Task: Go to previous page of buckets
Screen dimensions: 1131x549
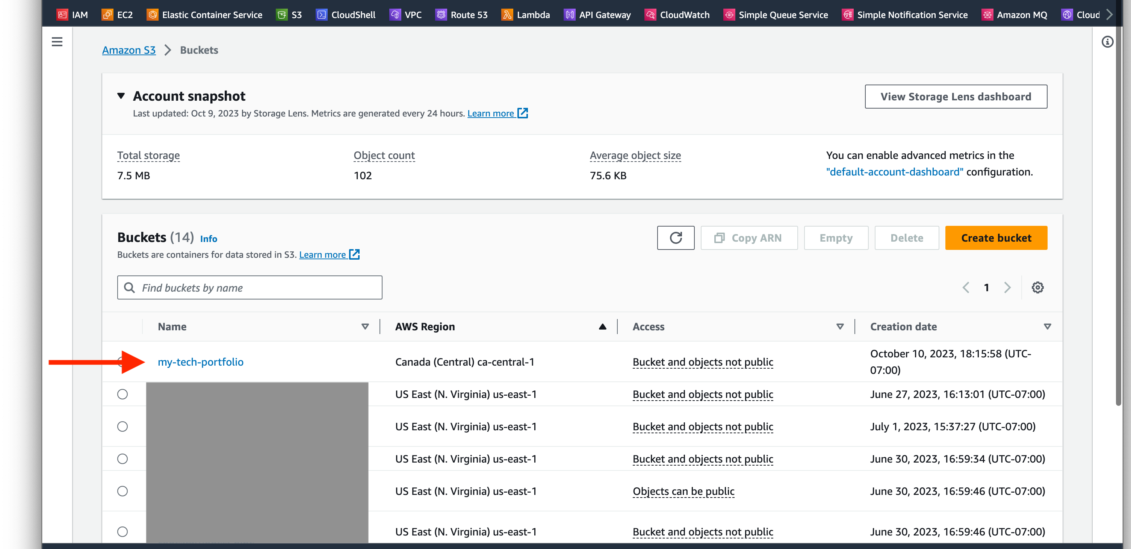Action: (966, 287)
